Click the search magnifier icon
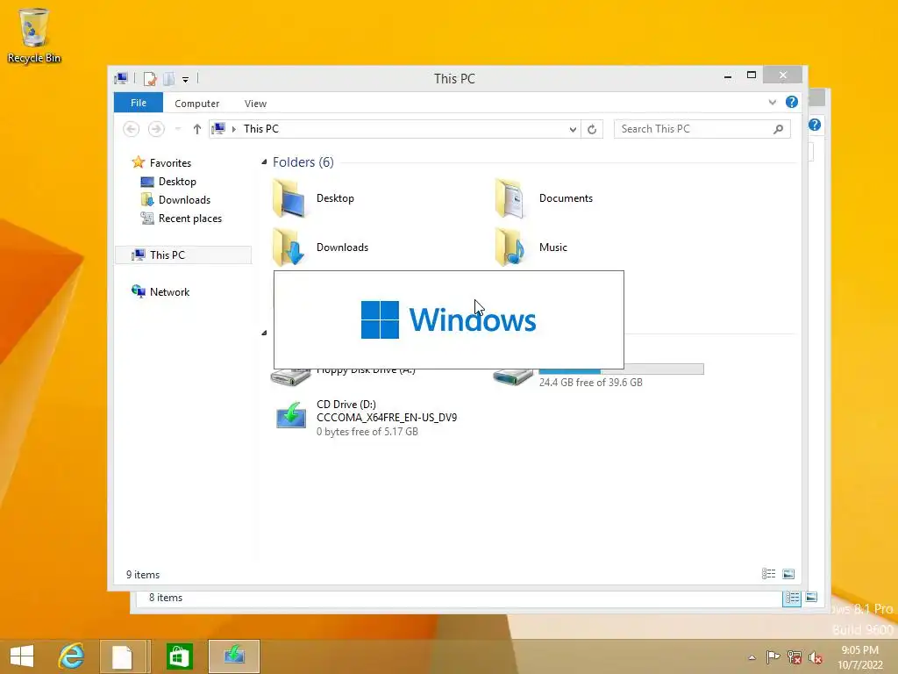This screenshot has height=674, width=898. point(779,129)
